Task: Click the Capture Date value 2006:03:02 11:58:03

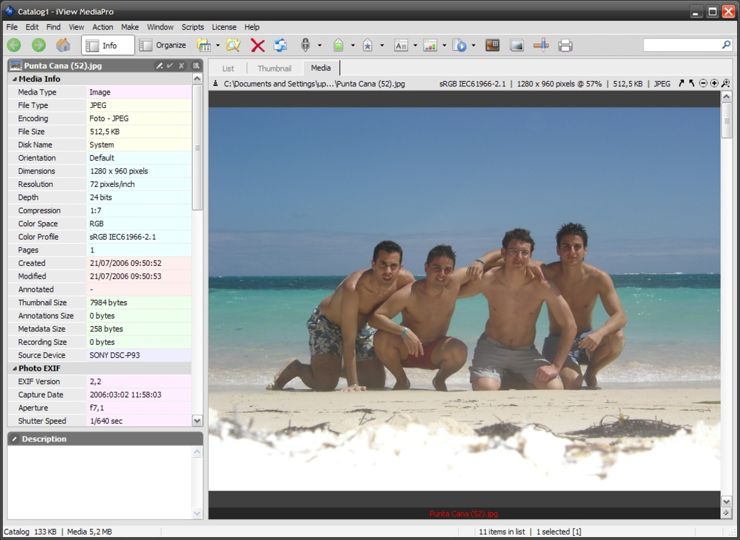Action: tap(126, 395)
